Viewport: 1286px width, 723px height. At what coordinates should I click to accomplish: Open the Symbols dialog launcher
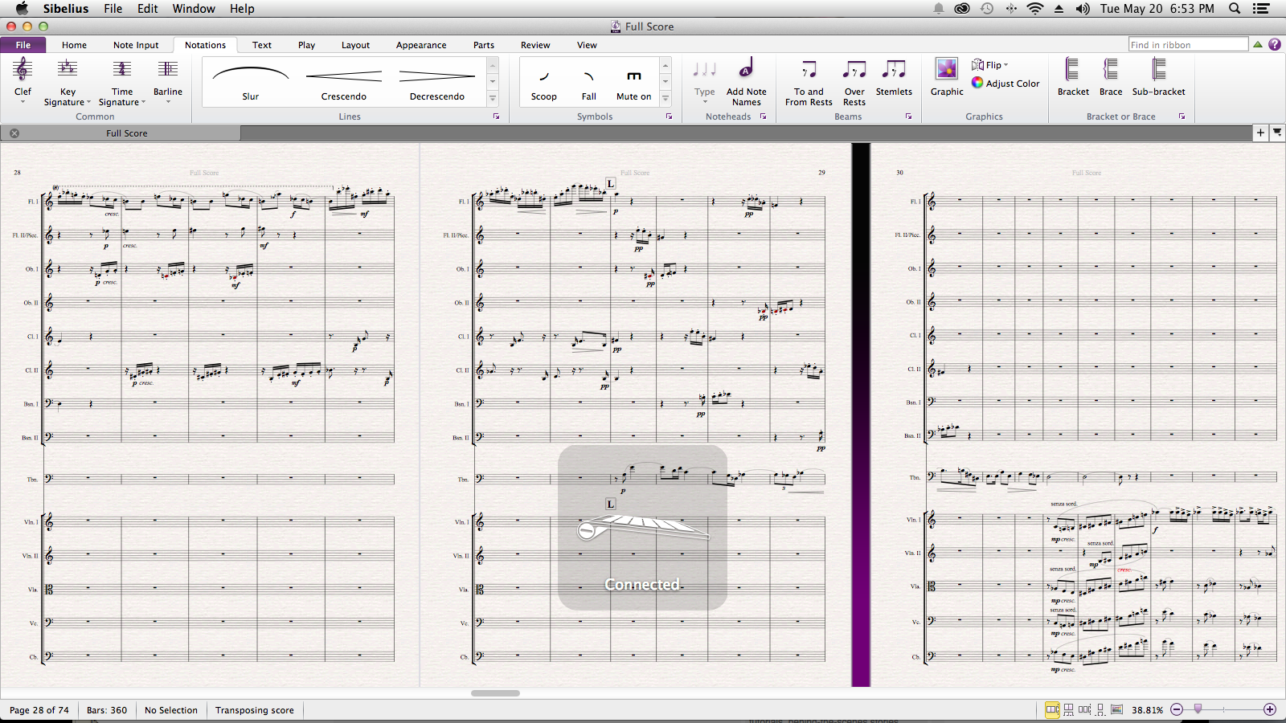[x=670, y=116]
